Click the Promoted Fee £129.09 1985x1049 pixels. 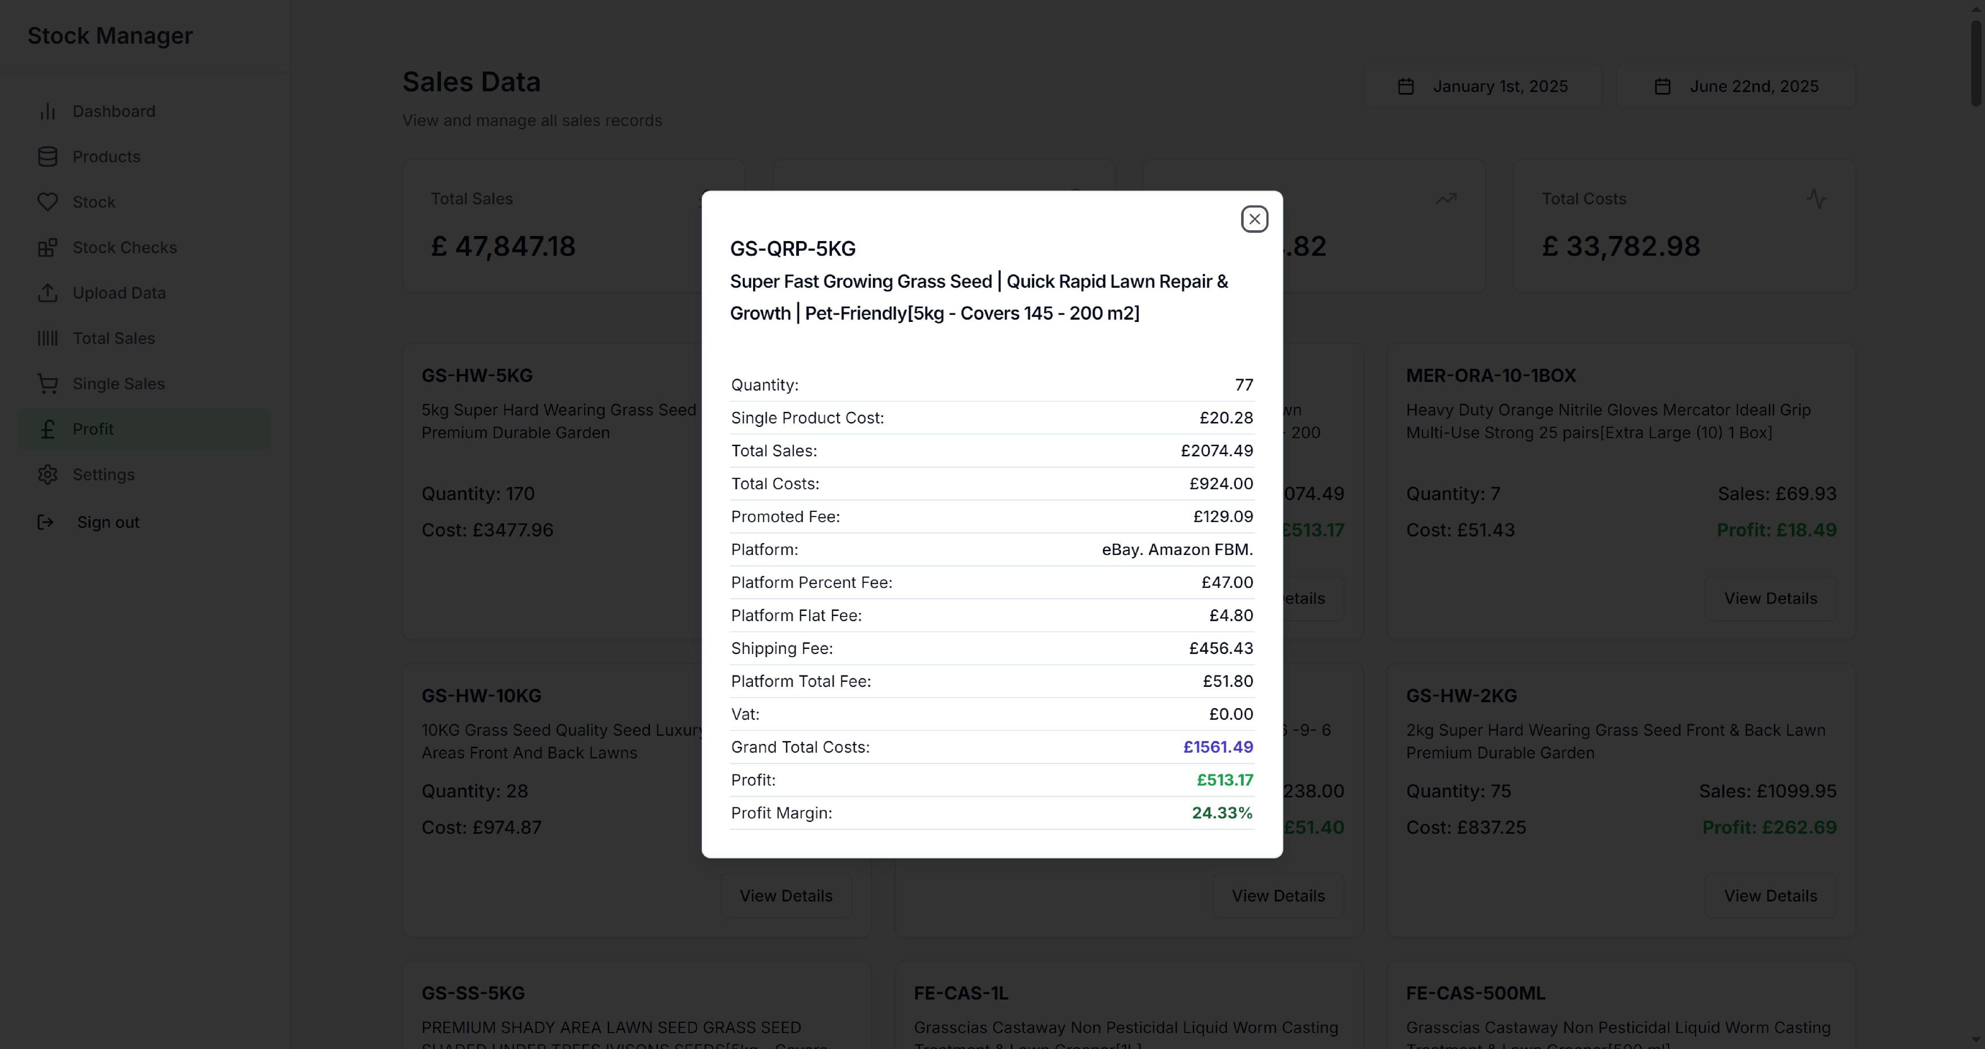(1223, 517)
